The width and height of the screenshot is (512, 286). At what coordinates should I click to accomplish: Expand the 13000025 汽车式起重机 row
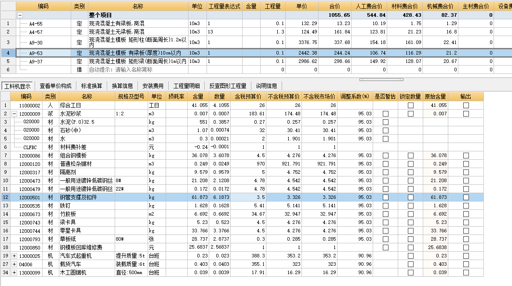pyautogui.click(x=15, y=256)
